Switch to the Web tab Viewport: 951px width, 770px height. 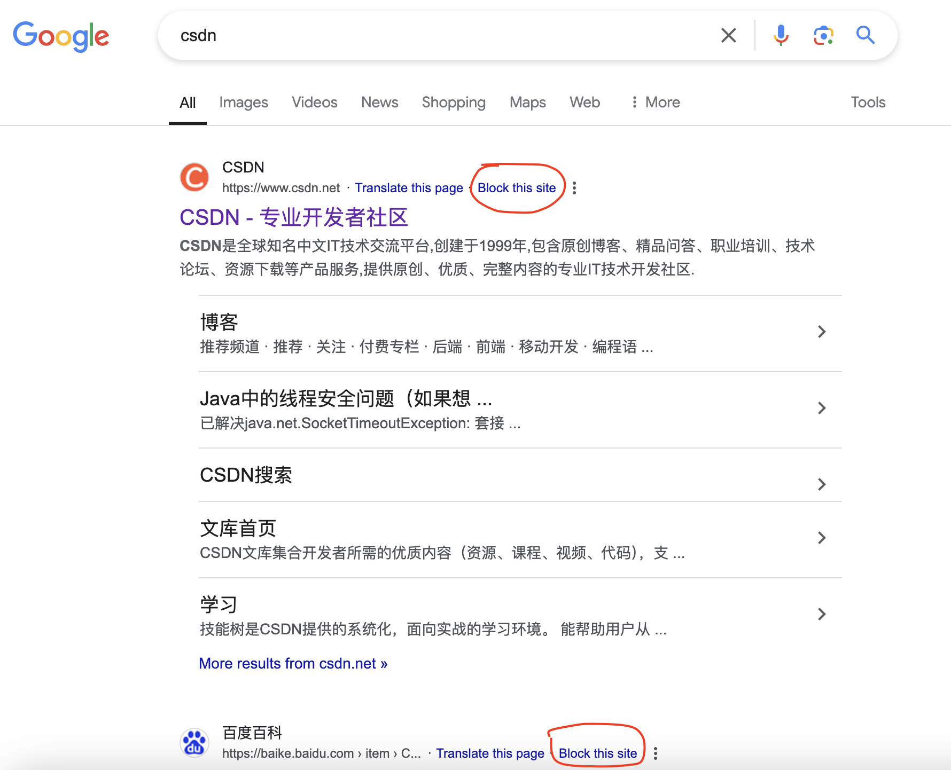click(x=585, y=103)
